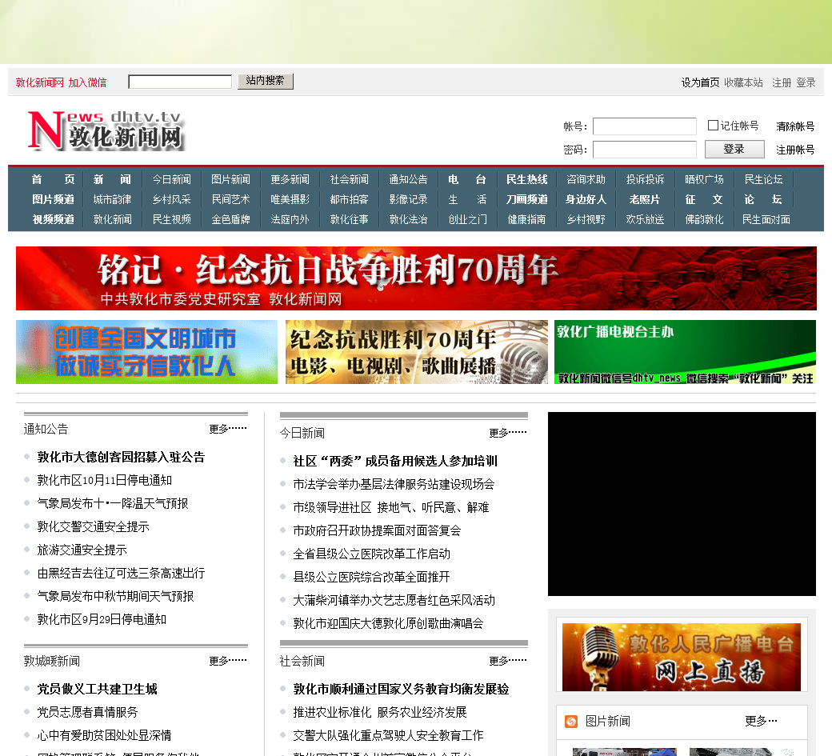Screen dimensions: 832x756
Task: Click 敦化新闻网 red link in top bar
Action: (40, 82)
